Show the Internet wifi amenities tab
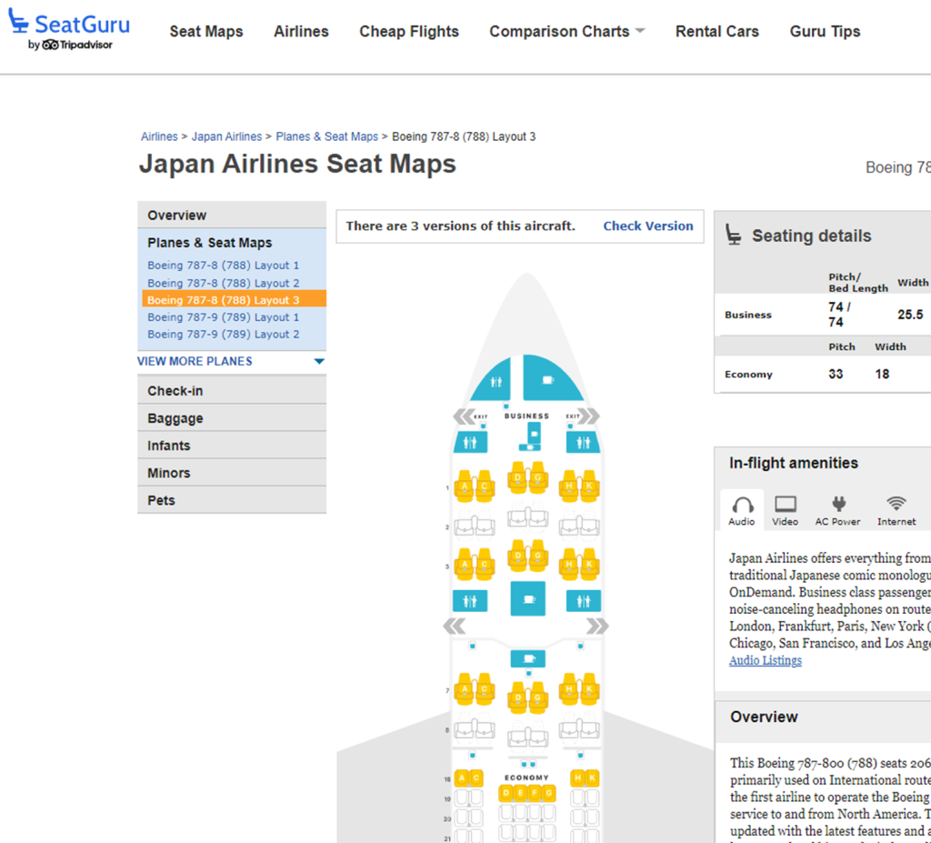931x843 pixels. pyautogui.click(x=896, y=510)
